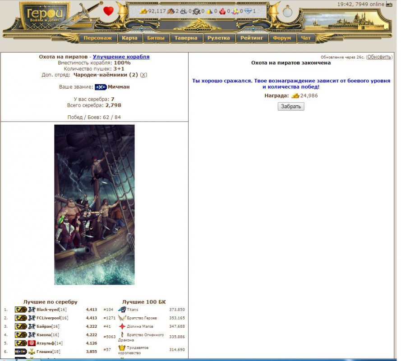Click the multicolored gems resource icon

click(235, 11)
